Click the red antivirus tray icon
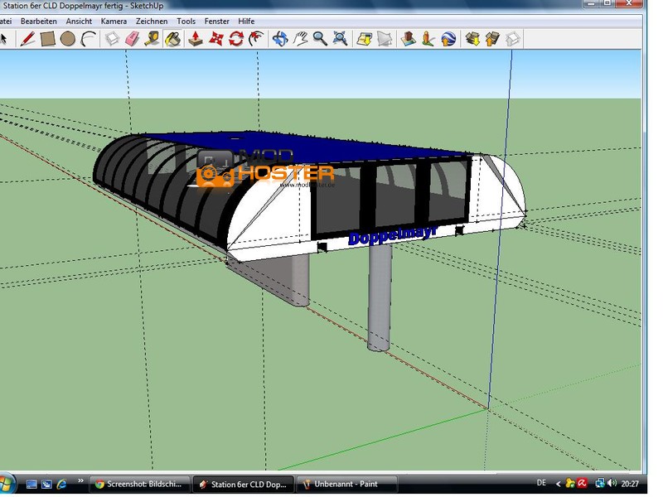Screen dimensions: 663x497 (x=583, y=483)
